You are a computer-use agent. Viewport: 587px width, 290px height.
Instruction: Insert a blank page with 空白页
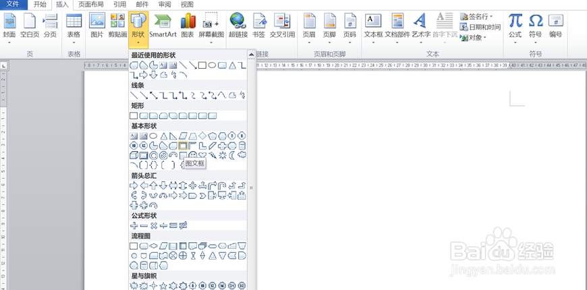(x=30, y=26)
